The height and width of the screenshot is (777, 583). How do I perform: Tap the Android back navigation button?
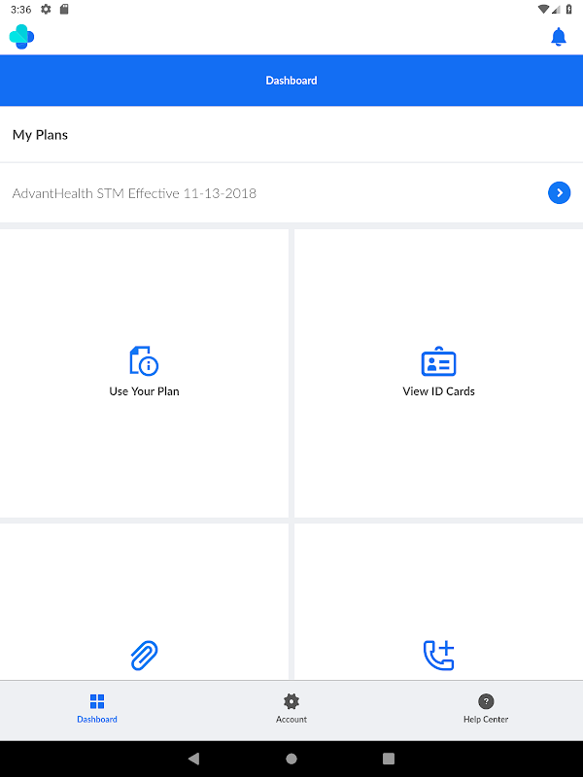click(x=193, y=759)
